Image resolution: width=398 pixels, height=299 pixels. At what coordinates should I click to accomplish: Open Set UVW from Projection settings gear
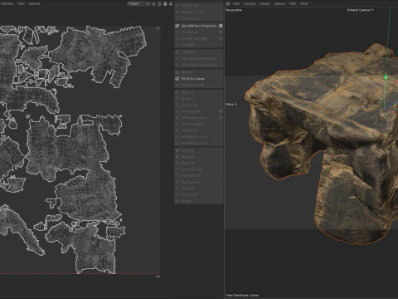[x=221, y=26]
